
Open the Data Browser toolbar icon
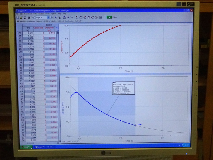pyautogui.click(x=56, y=17)
